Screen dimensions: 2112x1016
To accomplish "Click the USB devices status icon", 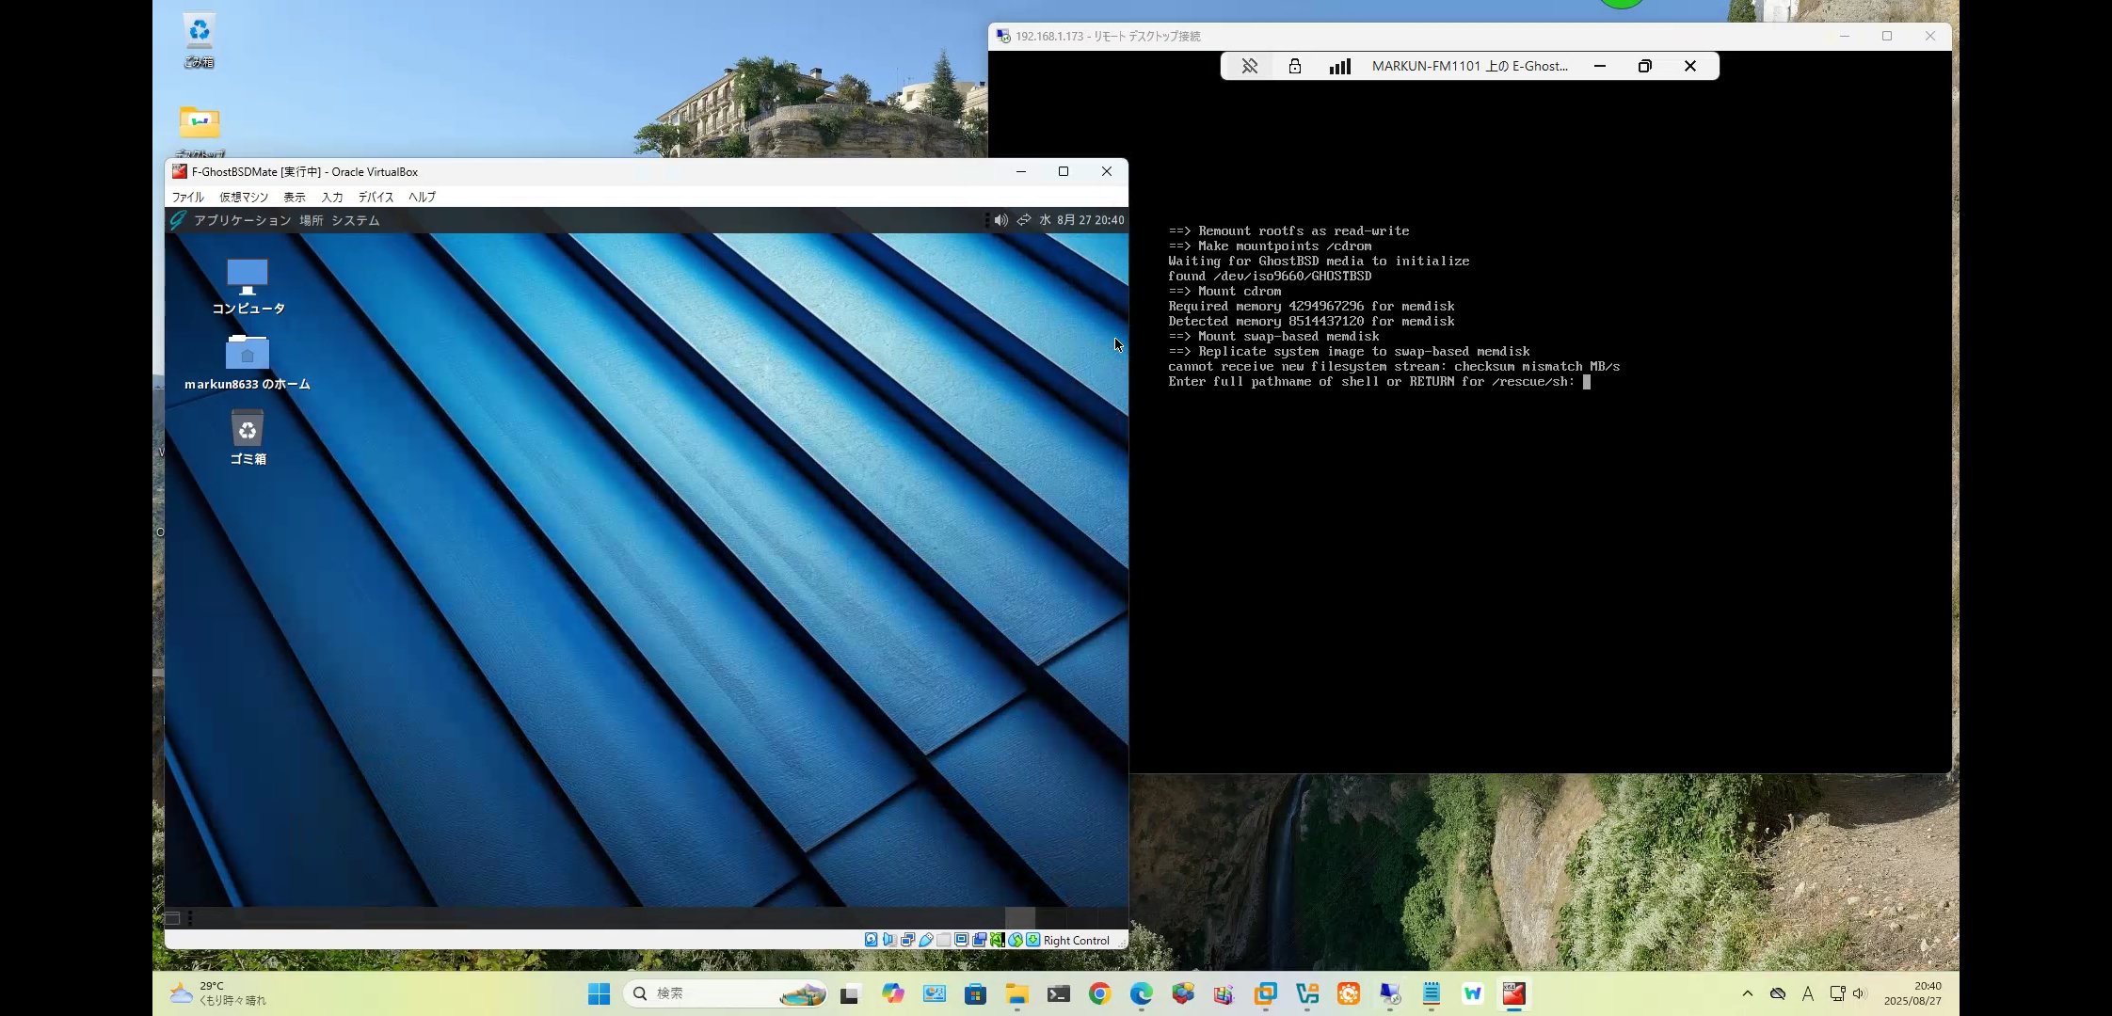I will 926,940.
